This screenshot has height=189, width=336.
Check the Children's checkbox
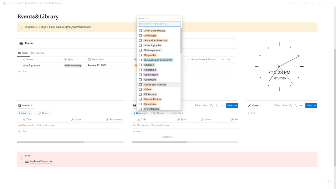click(x=140, y=70)
